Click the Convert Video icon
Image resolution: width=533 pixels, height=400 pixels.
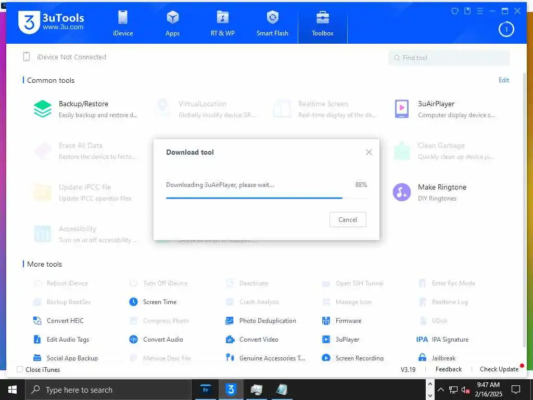(x=230, y=339)
